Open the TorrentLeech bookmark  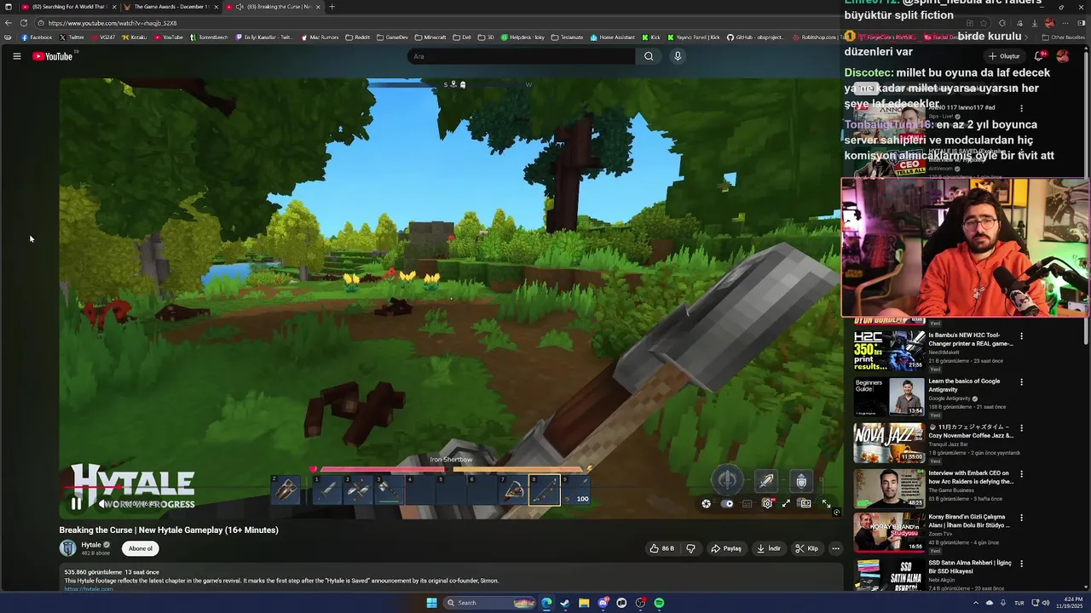(x=210, y=37)
